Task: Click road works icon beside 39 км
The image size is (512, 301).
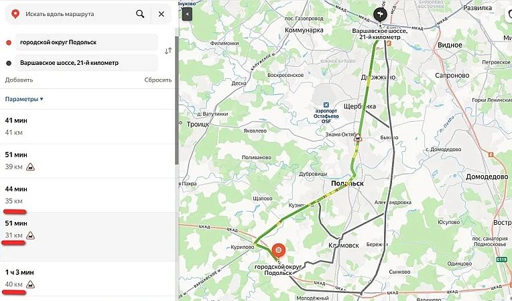Action: [30, 167]
